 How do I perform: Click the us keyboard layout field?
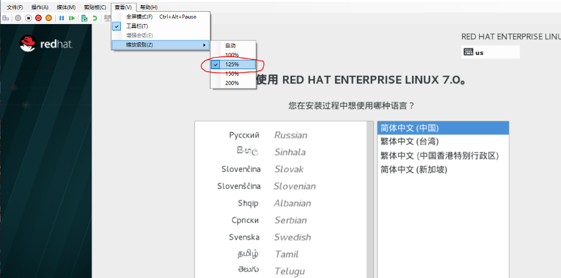(491, 52)
